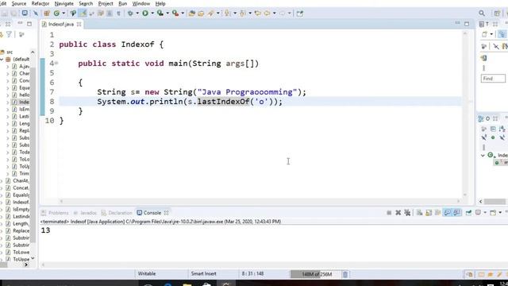The image size is (508, 286).
Task: Toggle Word Wrap in Console toolbar
Action: [x=438, y=213]
